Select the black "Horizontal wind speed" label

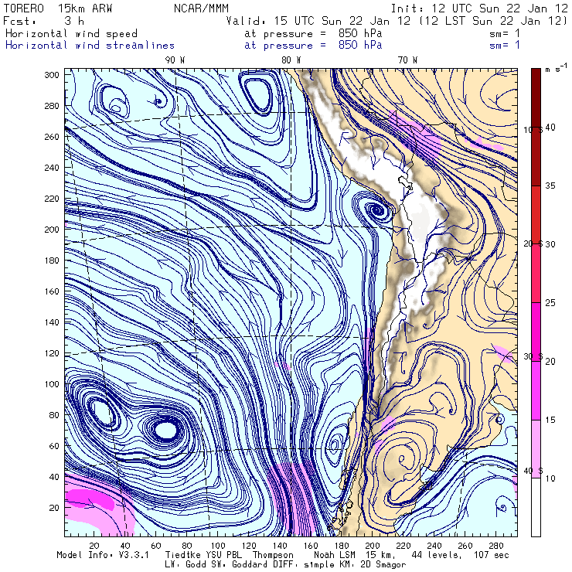71,33
